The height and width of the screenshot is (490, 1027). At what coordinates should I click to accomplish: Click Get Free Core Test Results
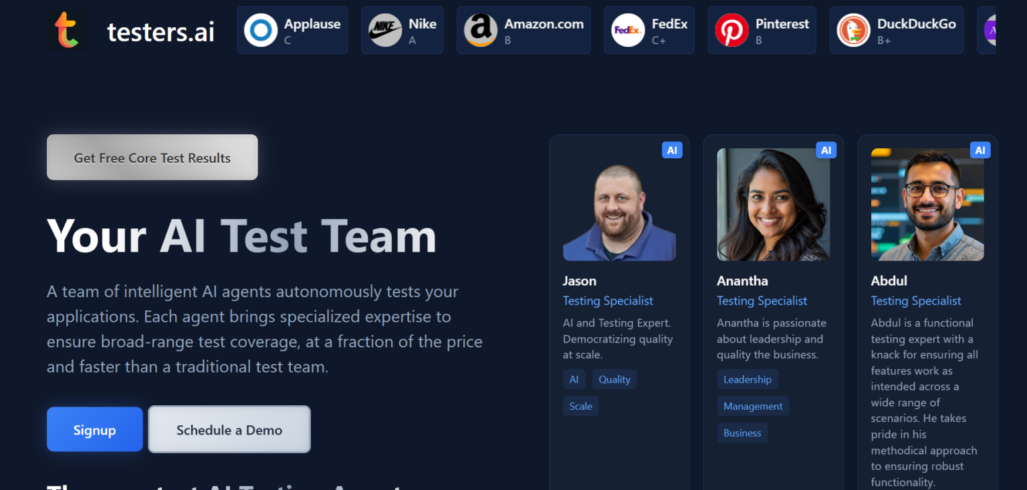click(x=152, y=157)
